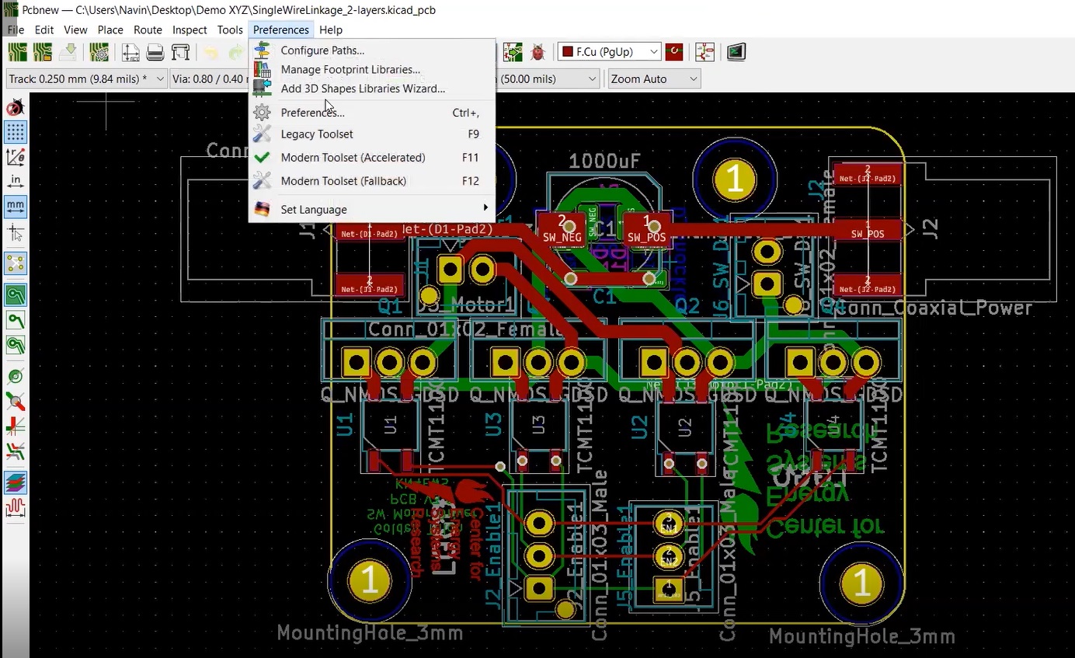Click the Redo arrow icon

tap(235, 52)
